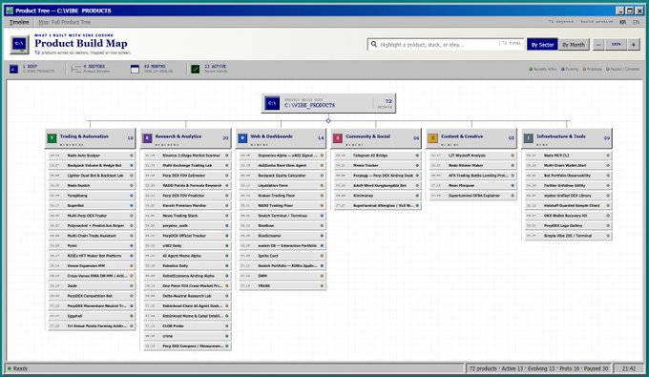Viewport: 649px width, 377px height.
Task: Click the gray Infrastructure & Tools sector icon
Action: pos(528,138)
